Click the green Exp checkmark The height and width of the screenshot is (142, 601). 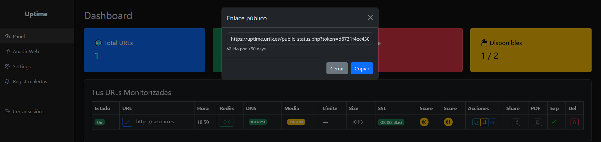pos(554,122)
